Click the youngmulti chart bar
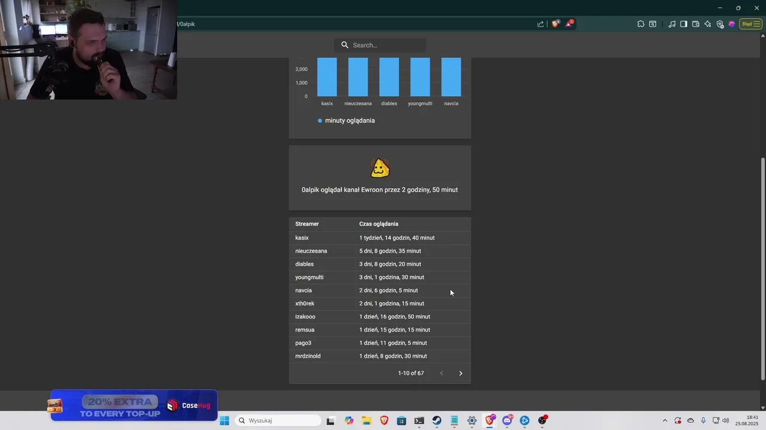The height and width of the screenshot is (430, 766). click(x=420, y=76)
